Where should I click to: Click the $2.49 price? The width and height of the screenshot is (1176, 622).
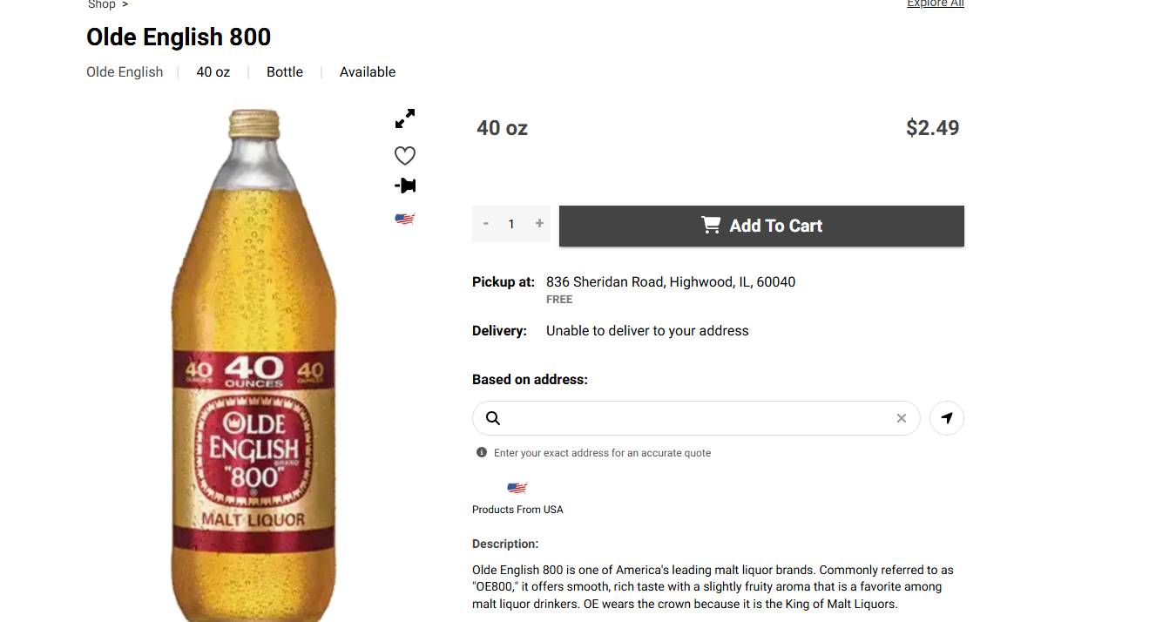(x=932, y=128)
